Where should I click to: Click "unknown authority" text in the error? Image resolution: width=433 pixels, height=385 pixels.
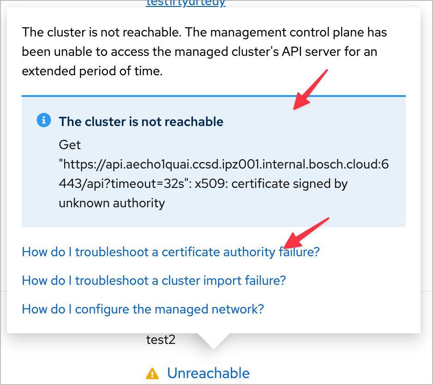[x=112, y=203]
